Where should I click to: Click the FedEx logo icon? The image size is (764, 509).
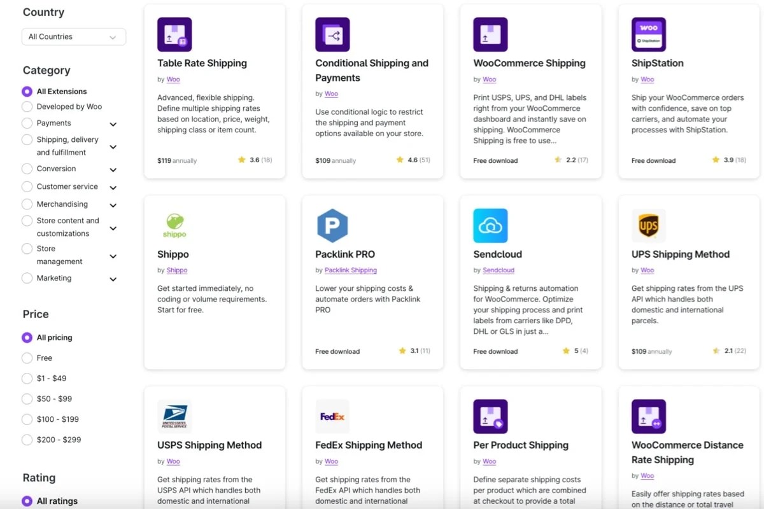(332, 416)
